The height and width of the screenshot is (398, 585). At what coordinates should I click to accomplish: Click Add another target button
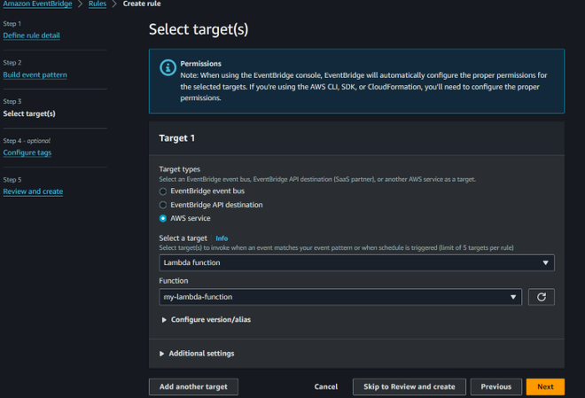pos(193,386)
